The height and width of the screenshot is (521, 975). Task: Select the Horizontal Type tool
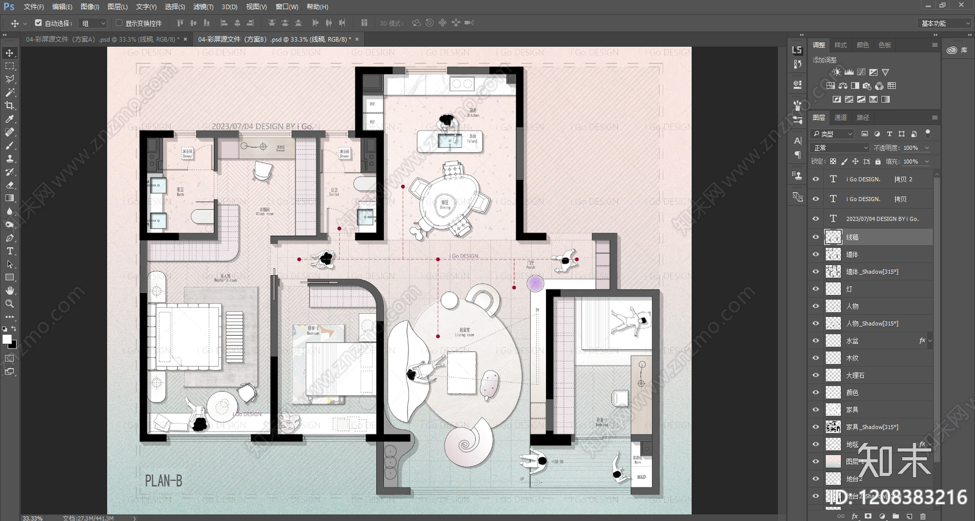tap(10, 251)
